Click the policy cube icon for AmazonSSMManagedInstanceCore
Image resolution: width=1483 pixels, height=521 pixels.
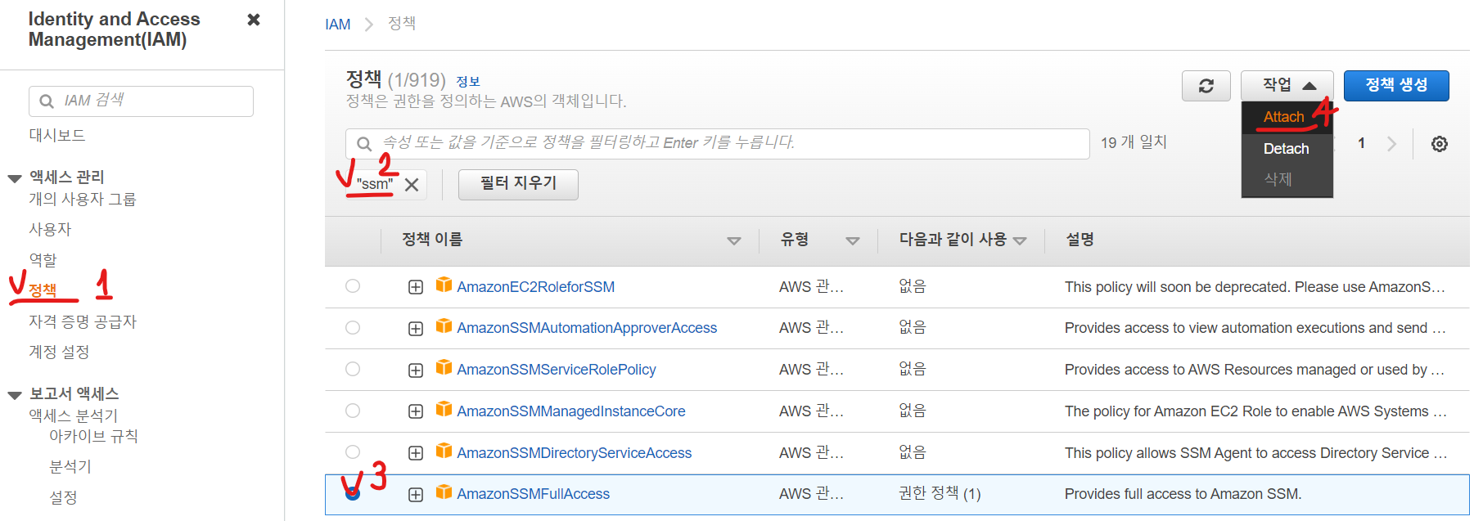coord(444,409)
